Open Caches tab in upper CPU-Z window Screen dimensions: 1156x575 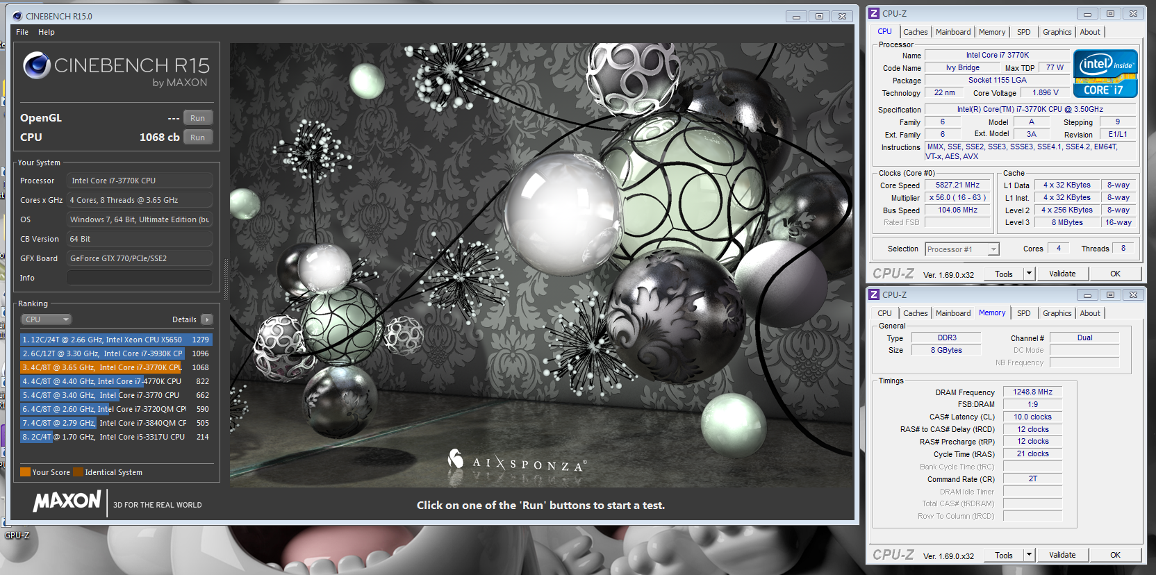[915, 32]
